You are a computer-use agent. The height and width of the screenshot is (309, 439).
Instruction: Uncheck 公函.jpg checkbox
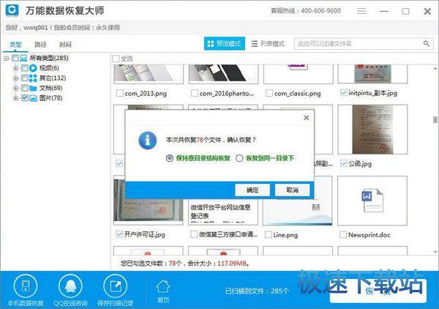pyautogui.click(x=344, y=163)
